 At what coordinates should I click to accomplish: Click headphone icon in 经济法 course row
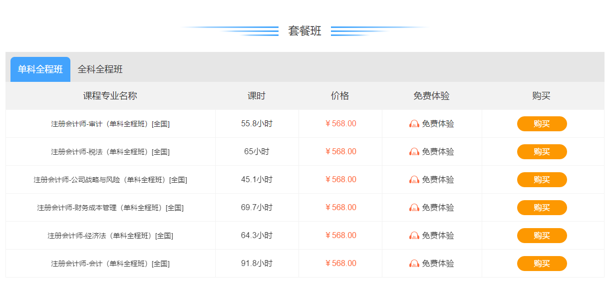pos(414,236)
